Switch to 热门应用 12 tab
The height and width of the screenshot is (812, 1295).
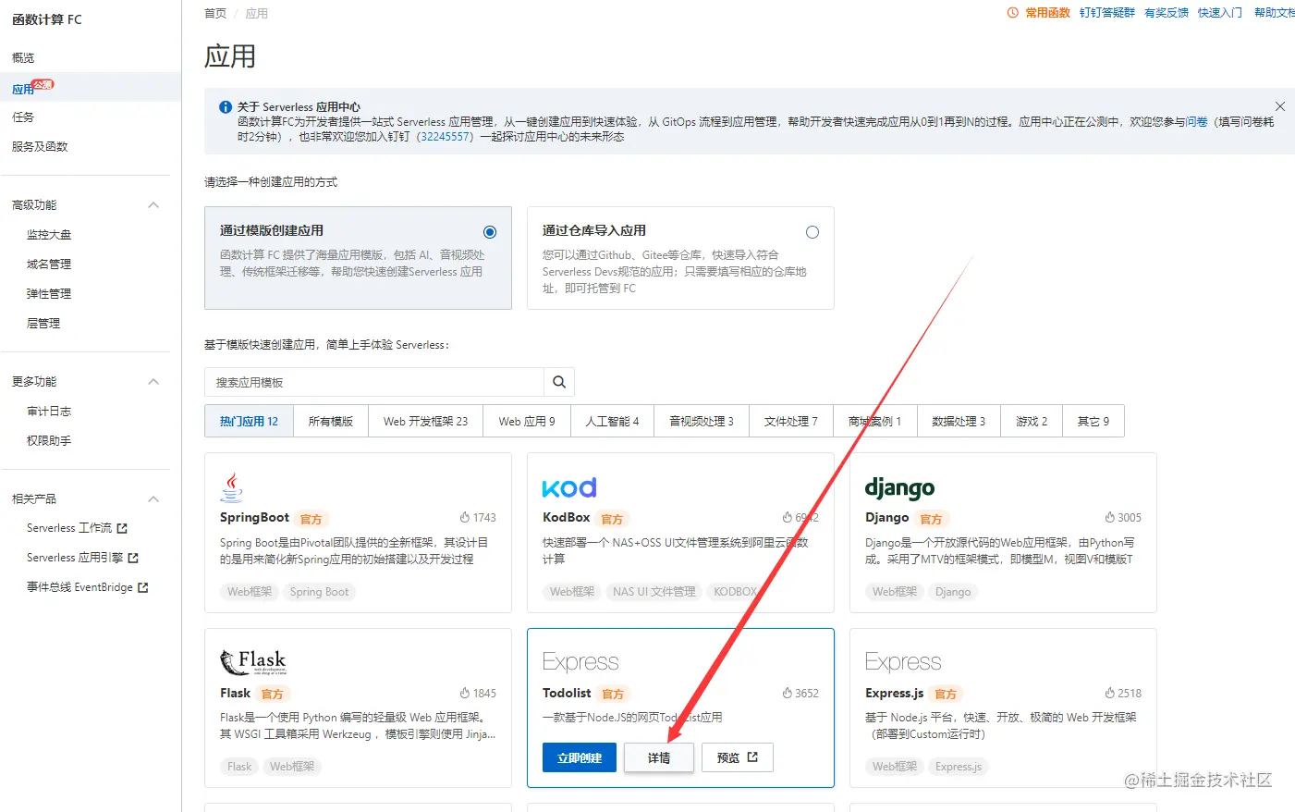click(249, 421)
